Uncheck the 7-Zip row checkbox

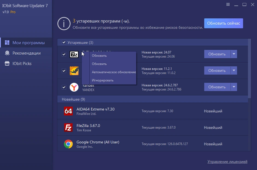(64, 54)
